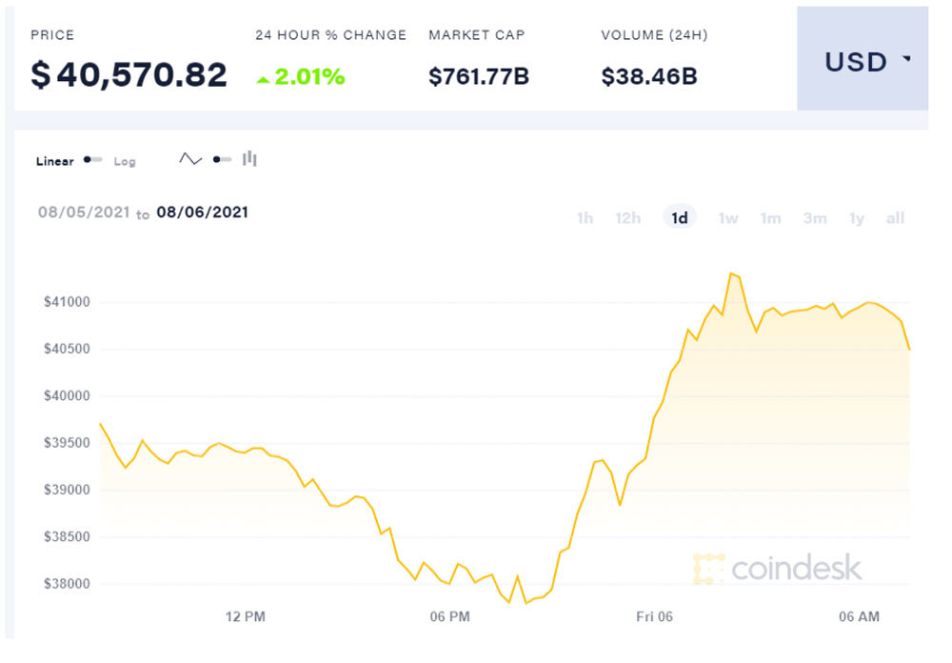
Task: Select the 1d time range
Action: tap(680, 218)
